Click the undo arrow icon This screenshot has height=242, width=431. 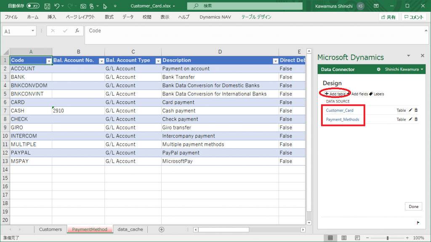(x=57, y=6)
